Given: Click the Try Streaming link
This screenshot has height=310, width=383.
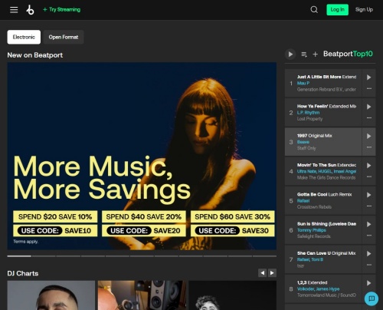Looking at the screenshot, I should point(61,10).
